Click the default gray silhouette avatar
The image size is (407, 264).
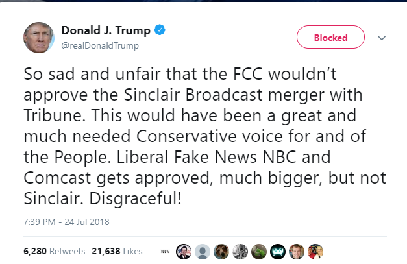pos(203,251)
